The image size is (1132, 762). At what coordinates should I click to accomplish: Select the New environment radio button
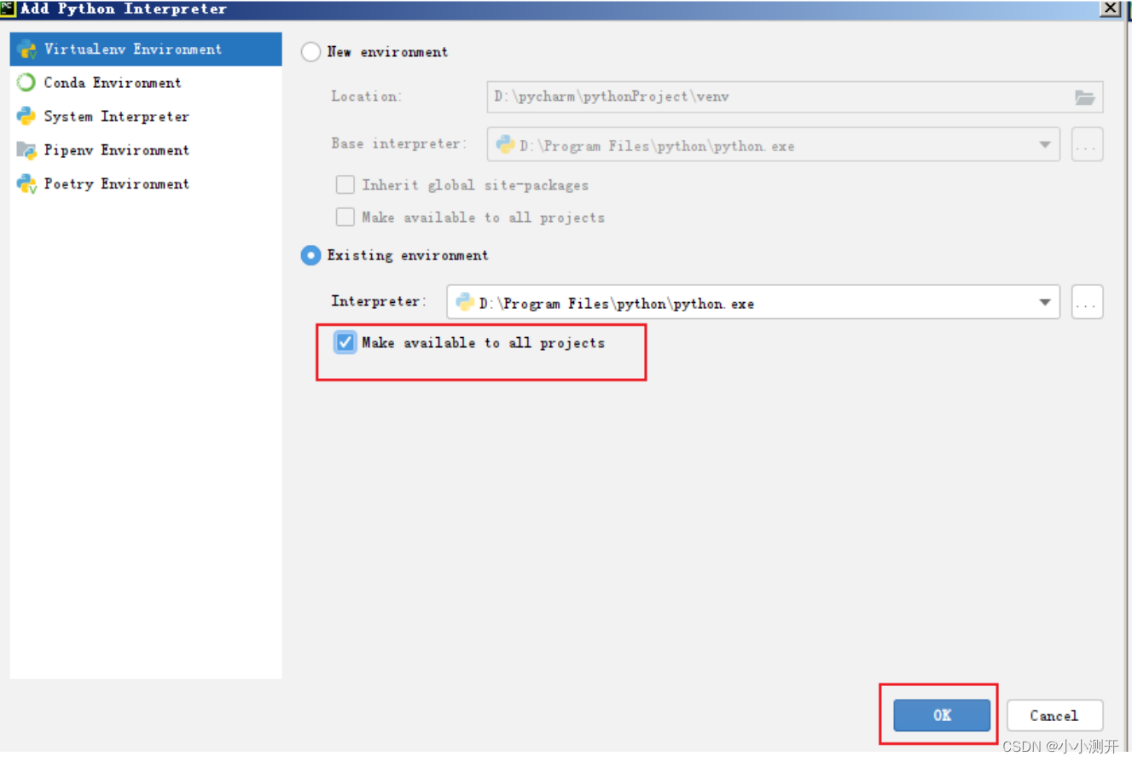tap(311, 52)
